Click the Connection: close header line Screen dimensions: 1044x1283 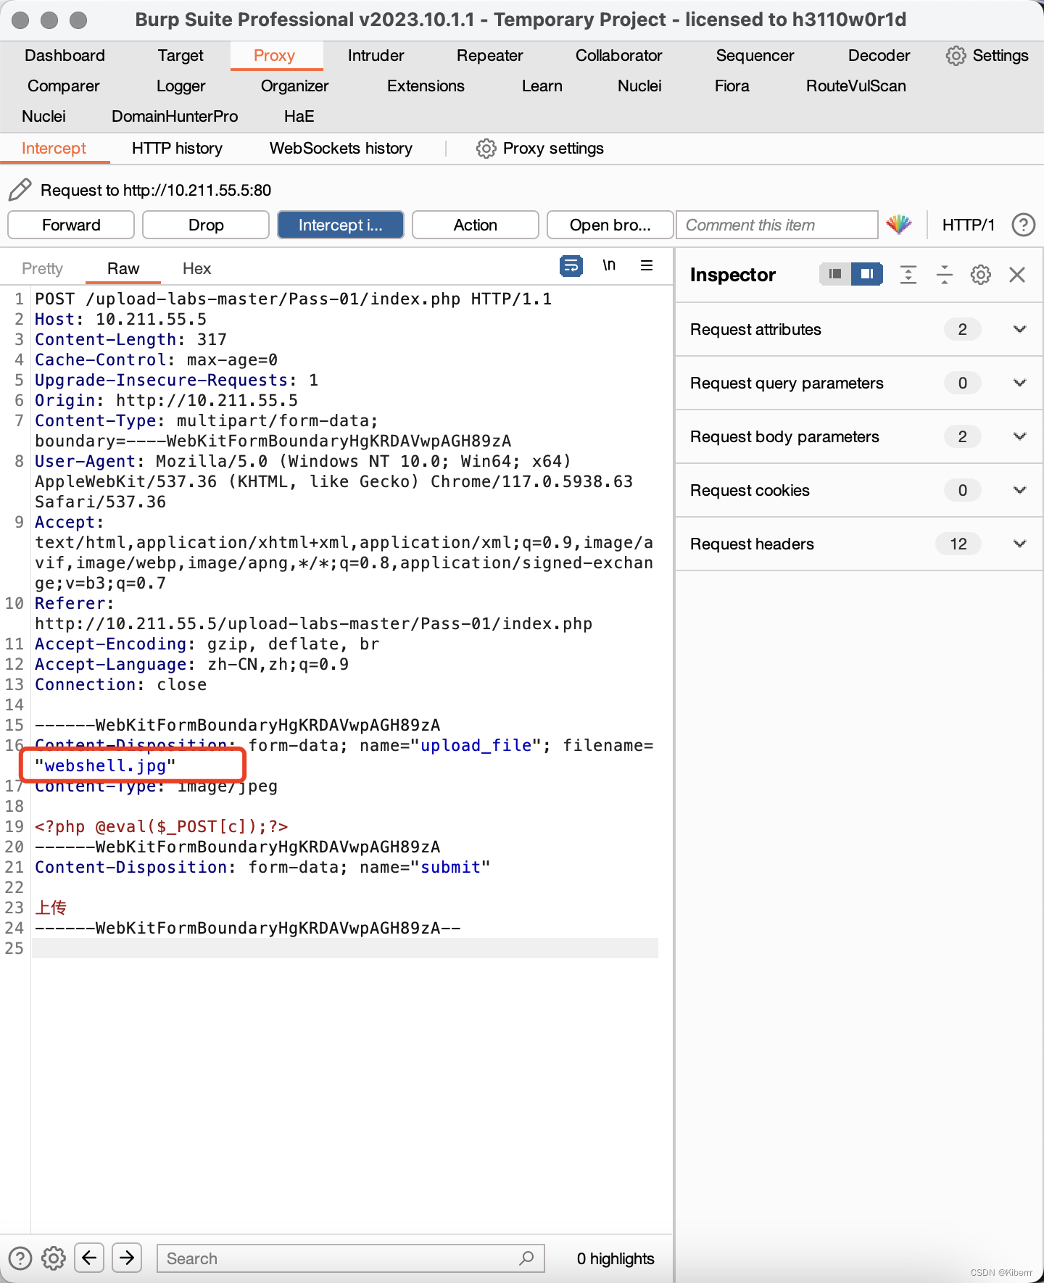pyautogui.click(x=120, y=684)
